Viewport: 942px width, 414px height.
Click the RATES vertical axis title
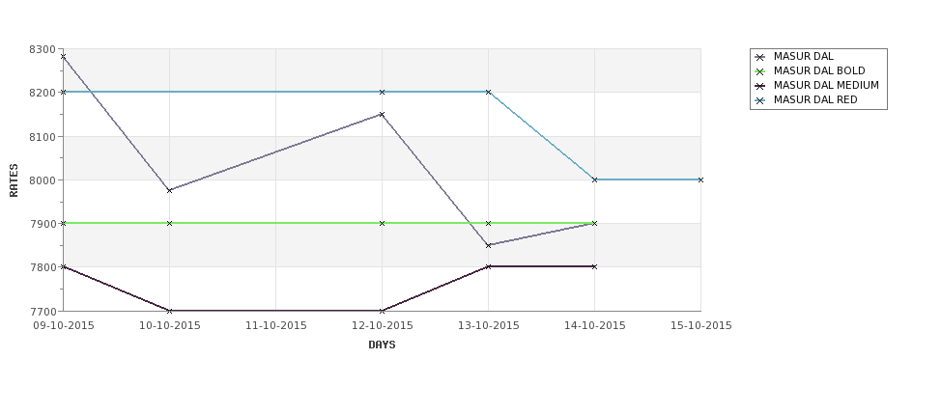click(14, 180)
